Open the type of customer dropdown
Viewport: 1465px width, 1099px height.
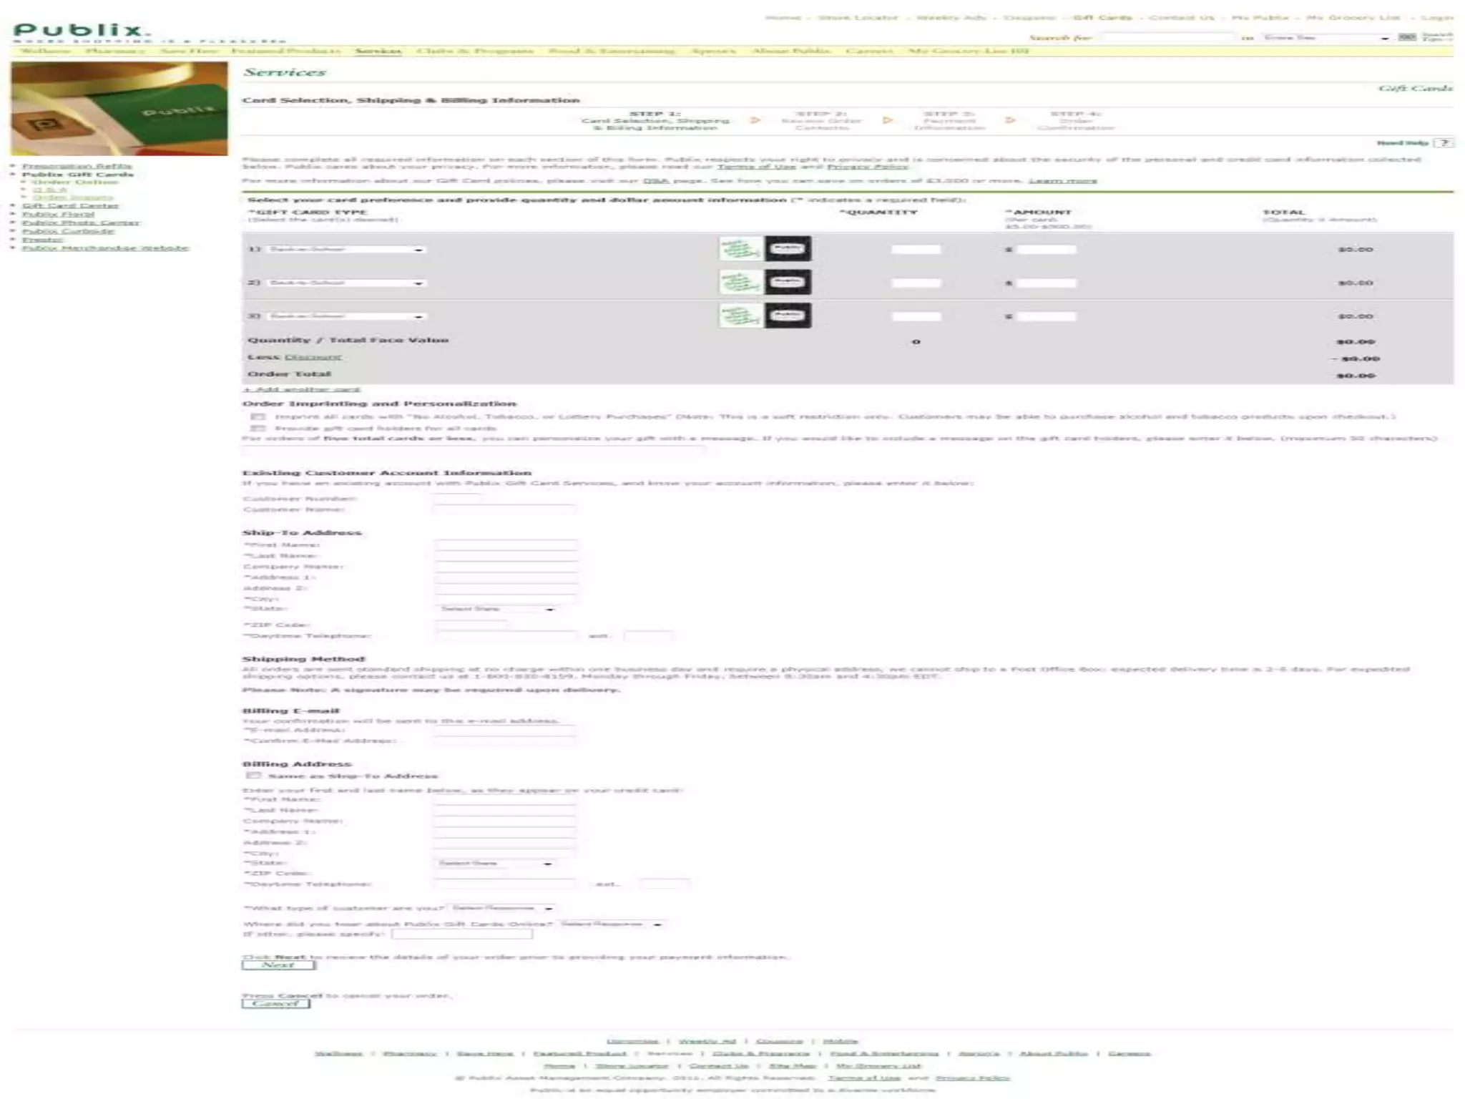click(501, 908)
